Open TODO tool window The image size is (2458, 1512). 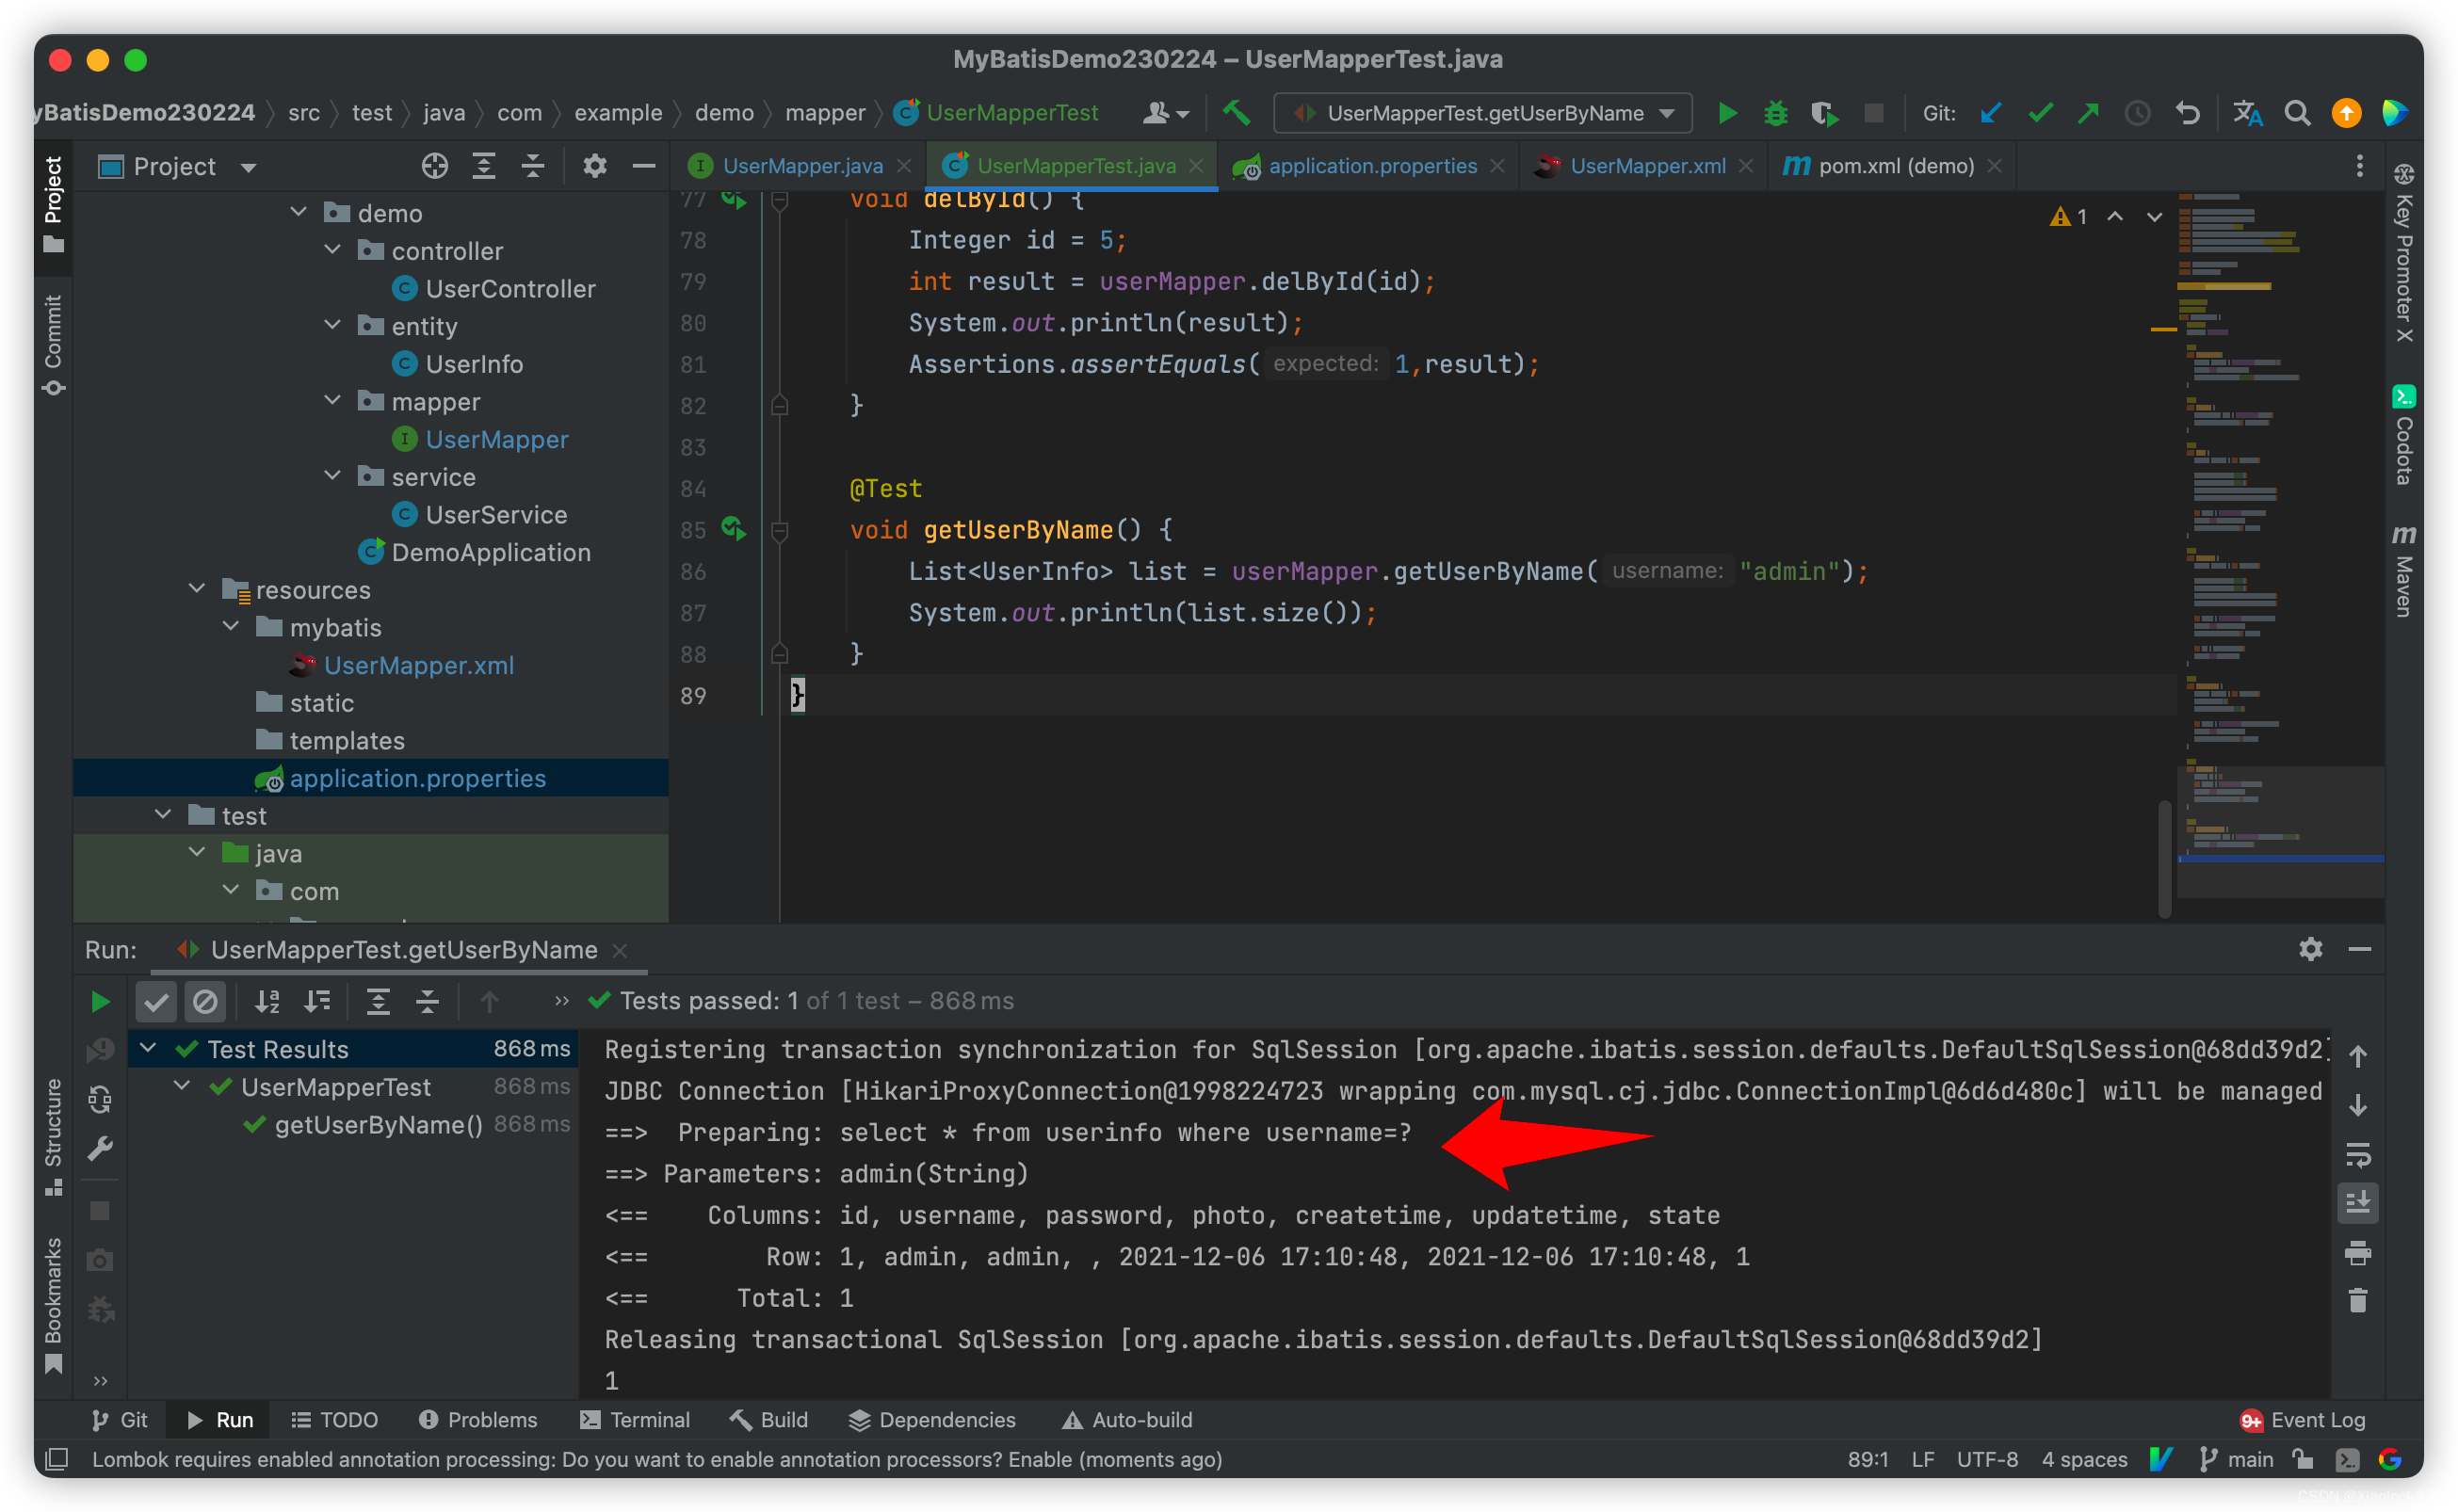click(x=334, y=1419)
